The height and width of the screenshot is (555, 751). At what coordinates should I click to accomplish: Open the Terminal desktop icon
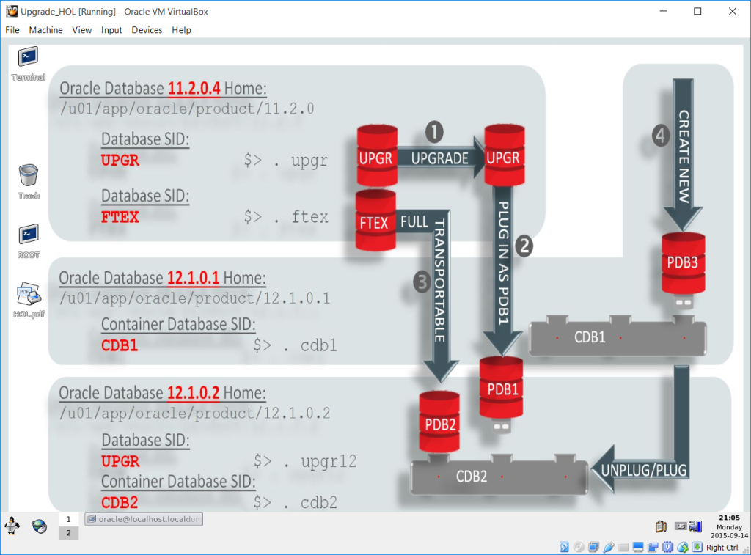(29, 63)
